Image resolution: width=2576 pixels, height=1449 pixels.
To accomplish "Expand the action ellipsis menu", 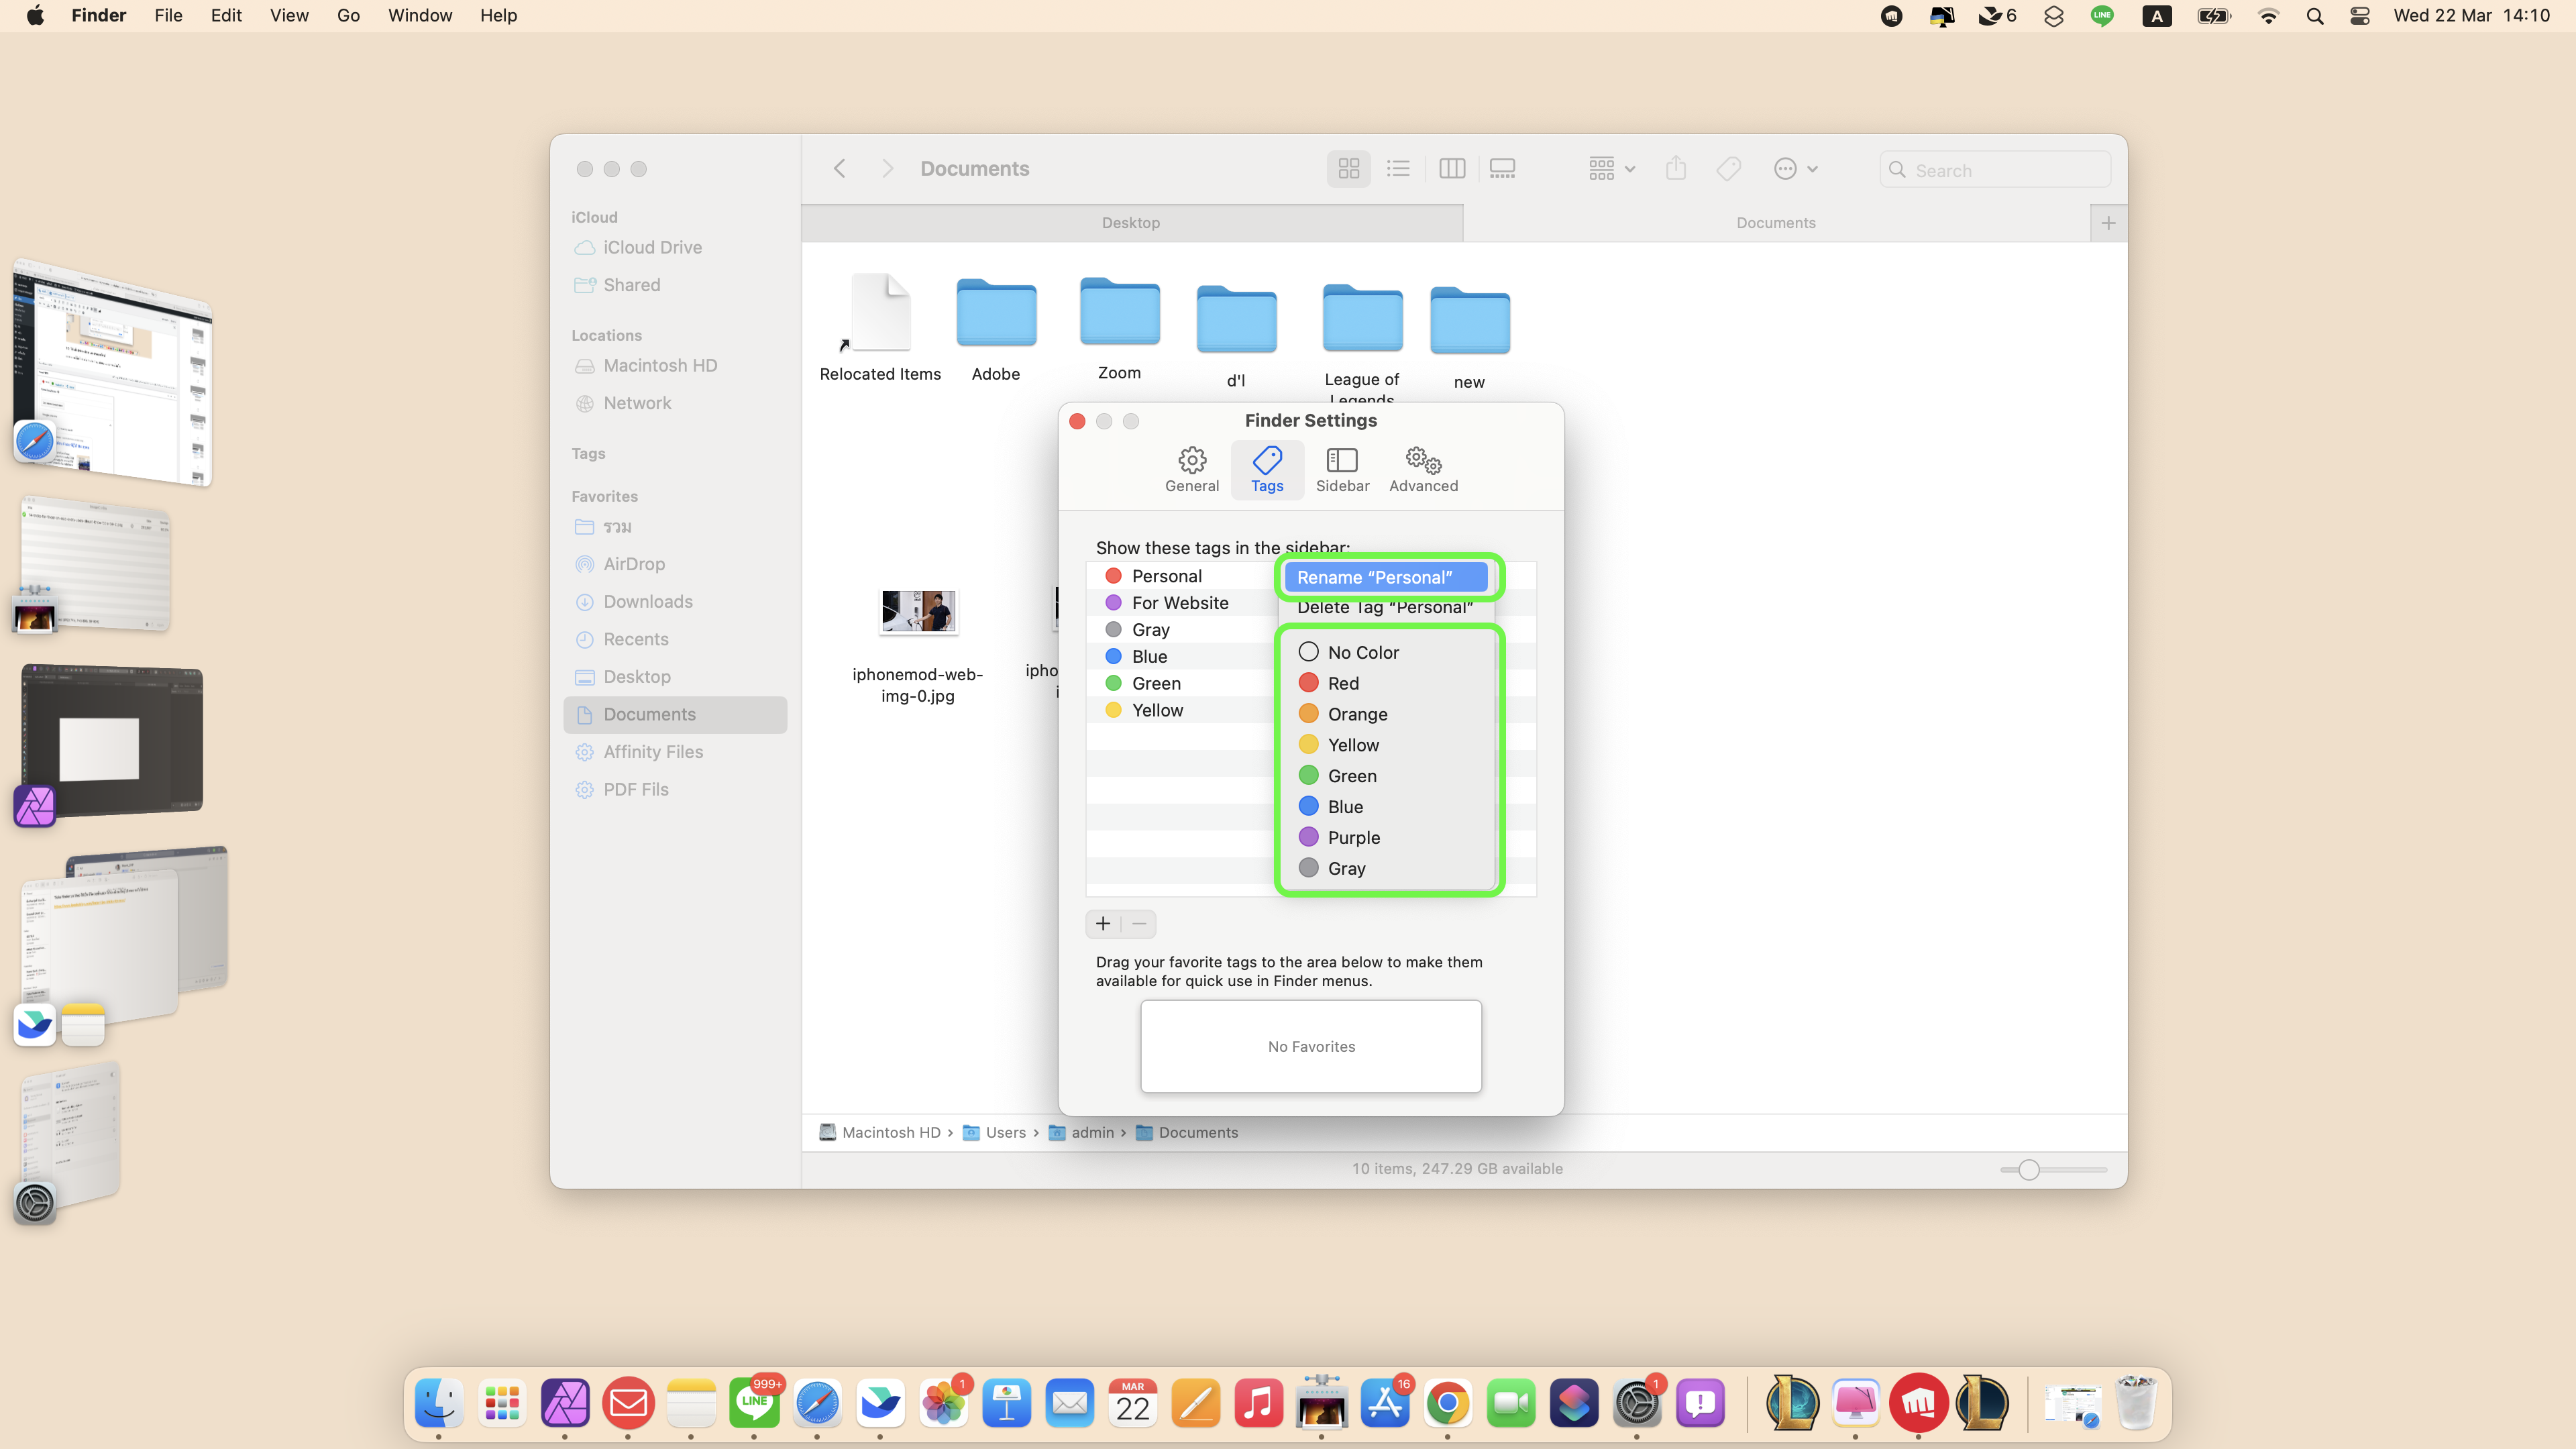I will [1794, 169].
